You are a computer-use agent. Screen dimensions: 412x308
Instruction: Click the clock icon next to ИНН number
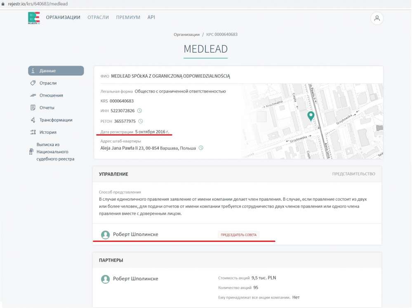(139, 111)
